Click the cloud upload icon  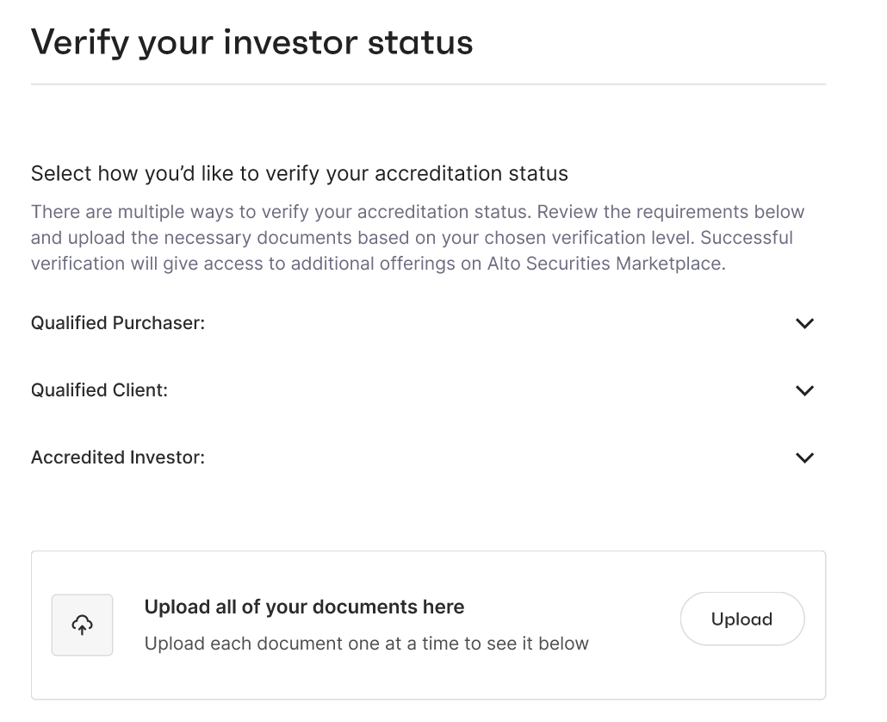point(83,626)
